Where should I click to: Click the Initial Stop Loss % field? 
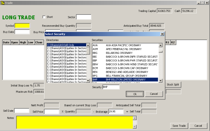39,85
